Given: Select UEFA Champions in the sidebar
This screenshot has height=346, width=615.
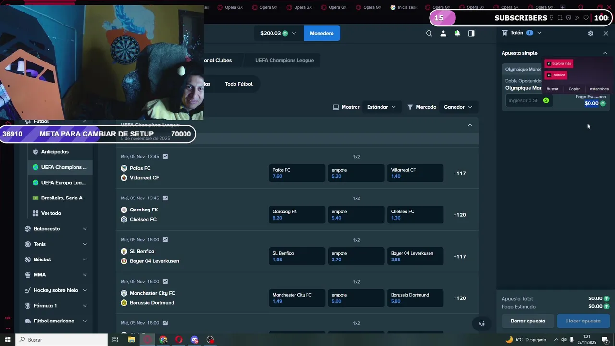Looking at the screenshot, I should click(x=60, y=167).
